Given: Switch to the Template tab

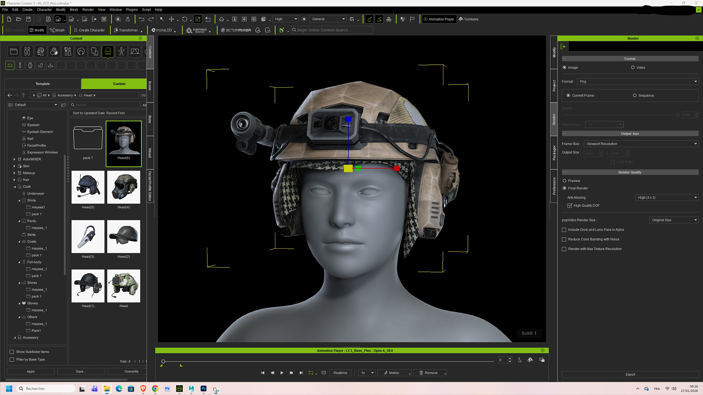Looking at the screenshot, I should (x=42, y=84).
